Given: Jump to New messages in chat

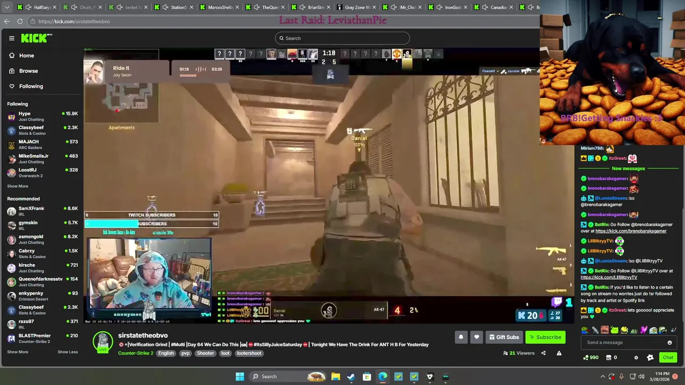Looking at the screenshot, I should (x=628, y=168).
